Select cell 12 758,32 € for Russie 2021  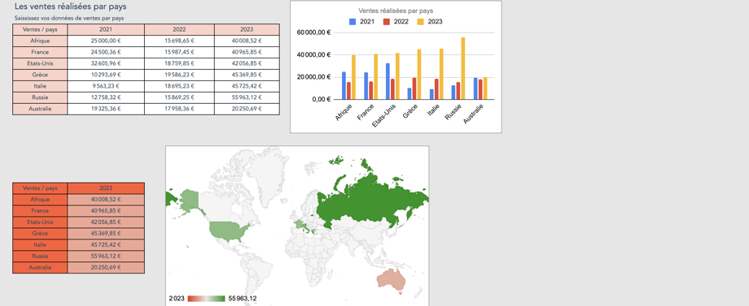point(106,97)
